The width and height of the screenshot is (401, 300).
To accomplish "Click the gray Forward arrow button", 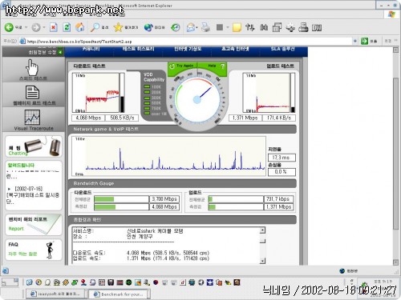I will (36, 27).
